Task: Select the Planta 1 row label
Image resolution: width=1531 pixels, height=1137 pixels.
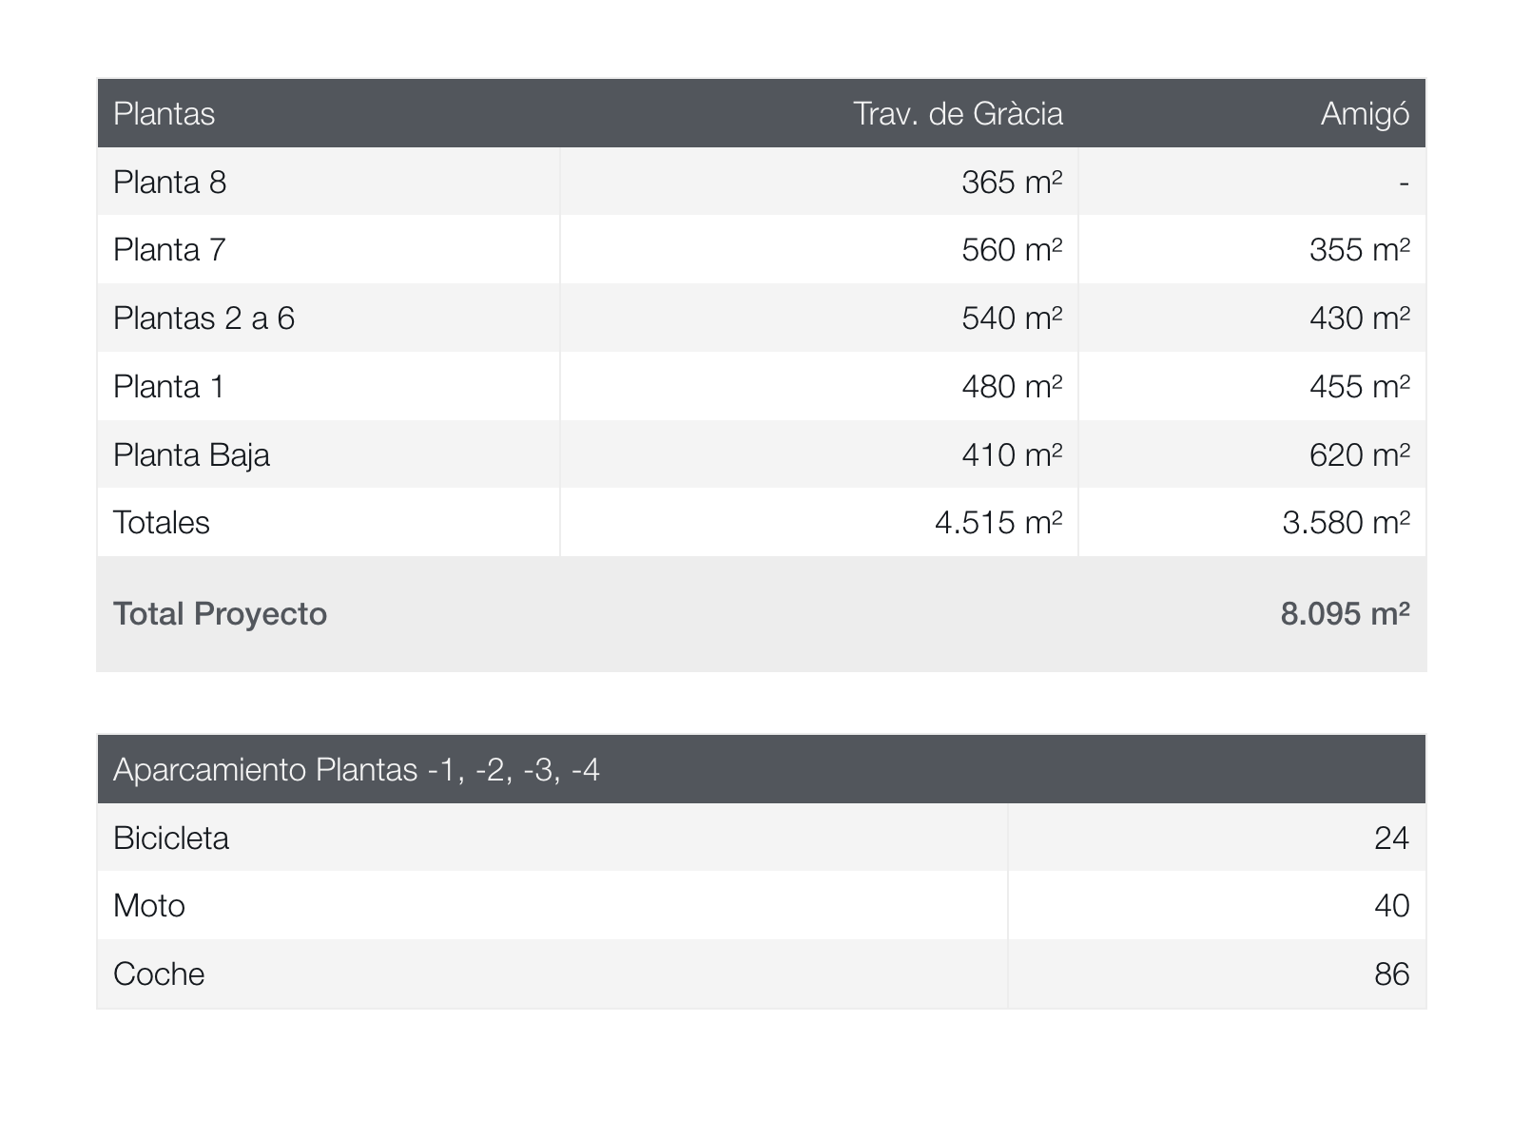Action: [x=169, y=387]
